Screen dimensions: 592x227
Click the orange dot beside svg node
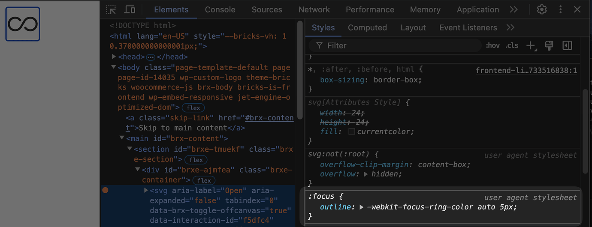point(105,190)
